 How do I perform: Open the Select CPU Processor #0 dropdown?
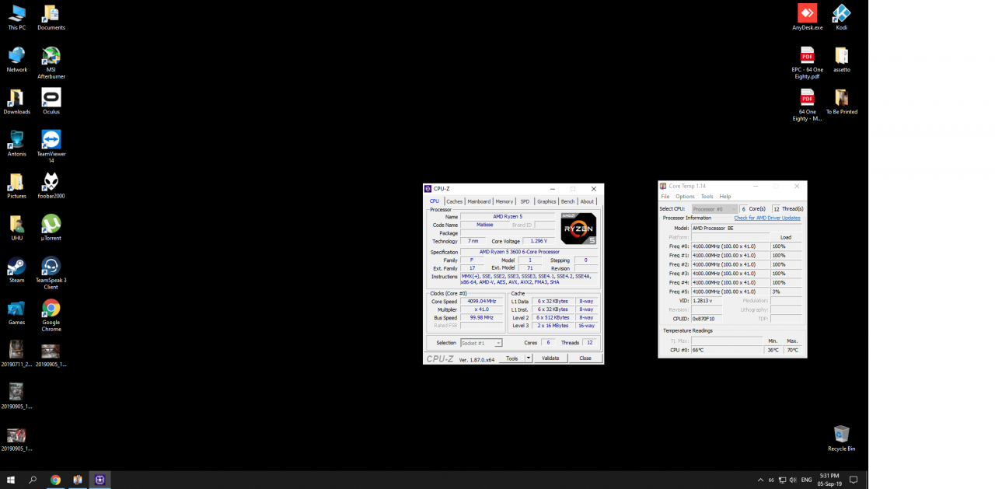[x=714, y=209]
